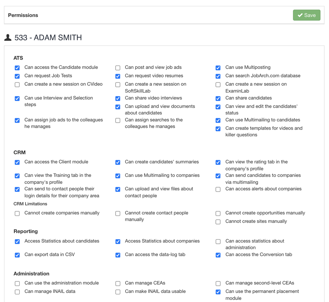This screenshot has height=302, width=329.
Task: Toggle Can upload and view documents about candidates
Action: (118, 107)
